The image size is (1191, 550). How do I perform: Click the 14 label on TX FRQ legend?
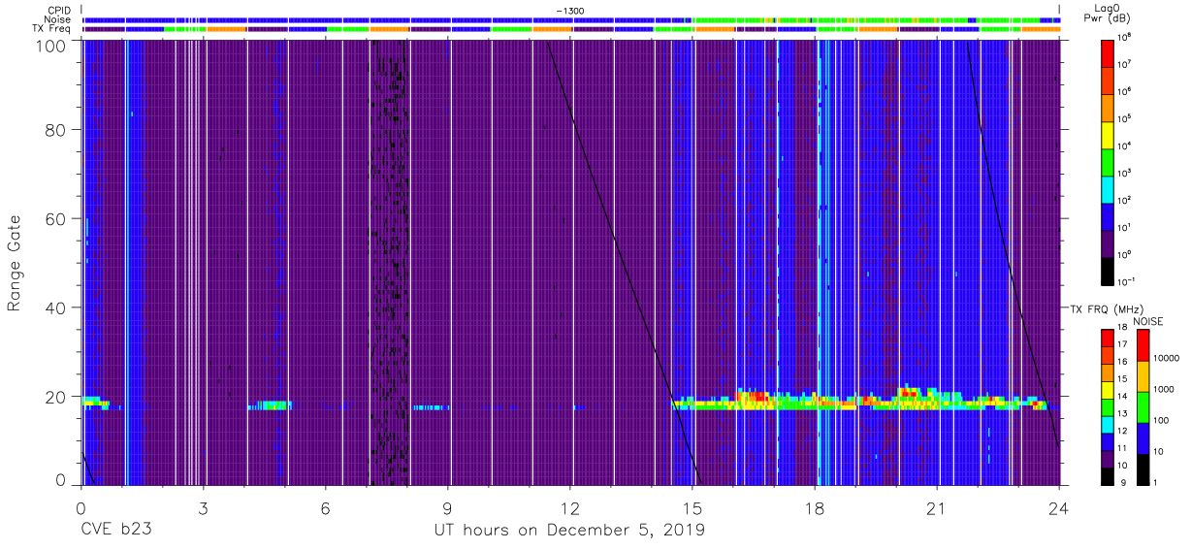1124,397
